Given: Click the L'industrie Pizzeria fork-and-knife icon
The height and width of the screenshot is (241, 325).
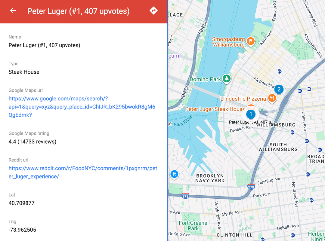Looking at the screenshot, I should click(x=272, y=98).
